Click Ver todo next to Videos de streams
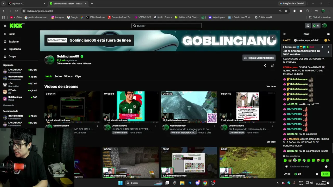Image resolution: width=333 pixels, height=187 pixels. tap(271, 86)
